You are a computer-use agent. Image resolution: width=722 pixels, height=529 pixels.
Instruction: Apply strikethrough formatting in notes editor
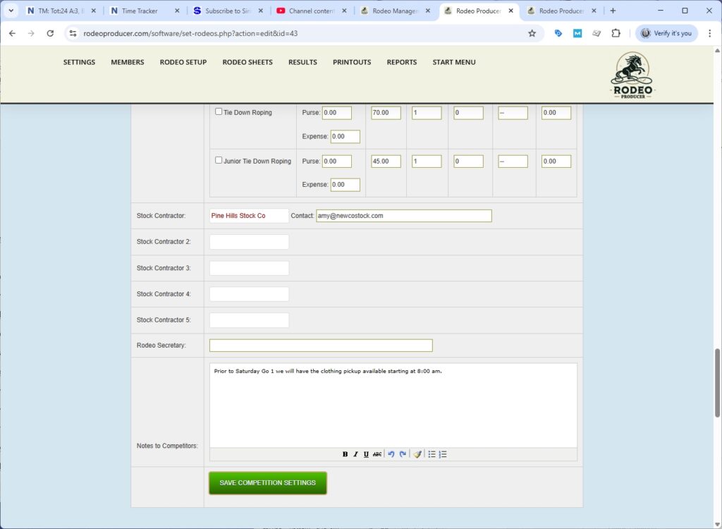377,454
